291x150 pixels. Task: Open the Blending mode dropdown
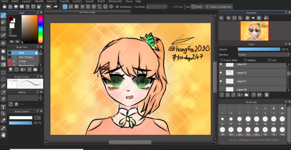click(264, 55)
